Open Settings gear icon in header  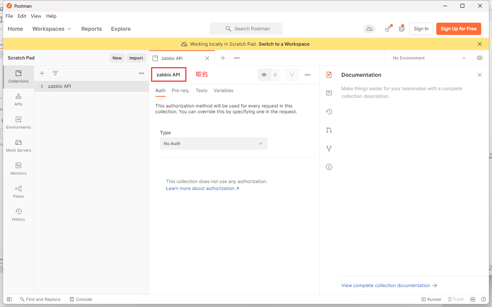point(402,29)
